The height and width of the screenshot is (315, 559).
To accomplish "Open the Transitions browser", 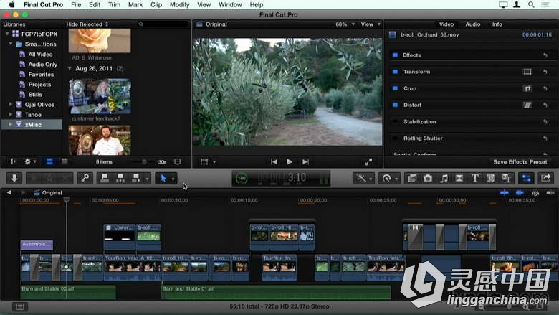I will coord(459,178).
